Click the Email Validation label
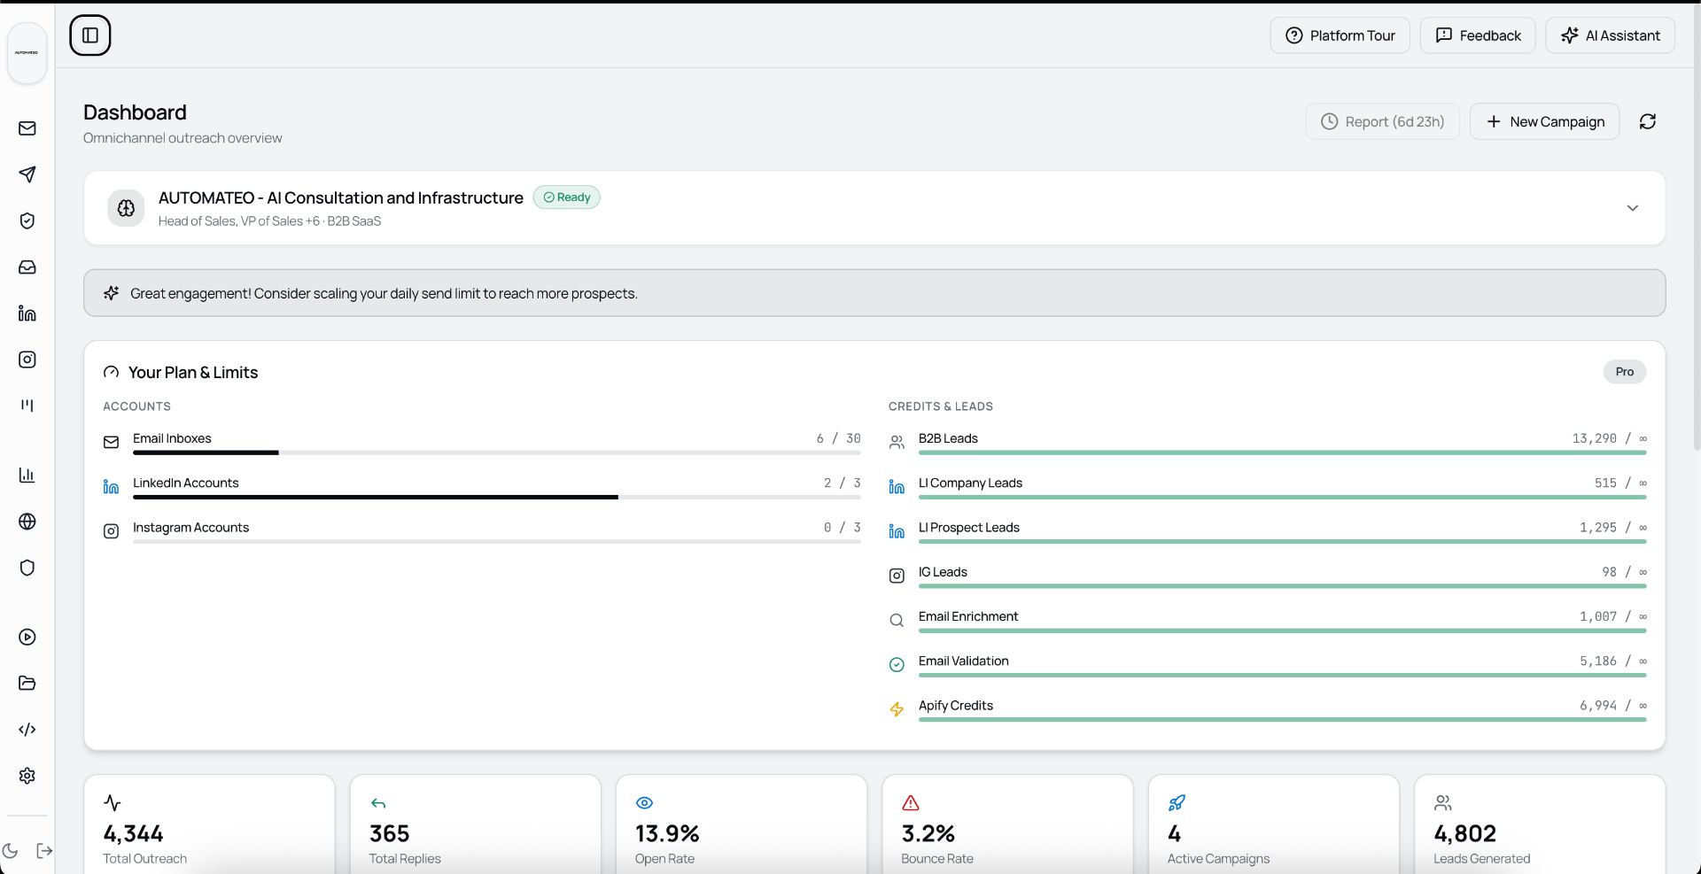Screen dimensions: 1701x874 tap(964, 661)
